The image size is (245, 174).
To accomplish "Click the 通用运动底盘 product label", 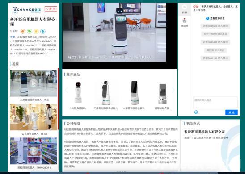I will click(x=162, y=108).
